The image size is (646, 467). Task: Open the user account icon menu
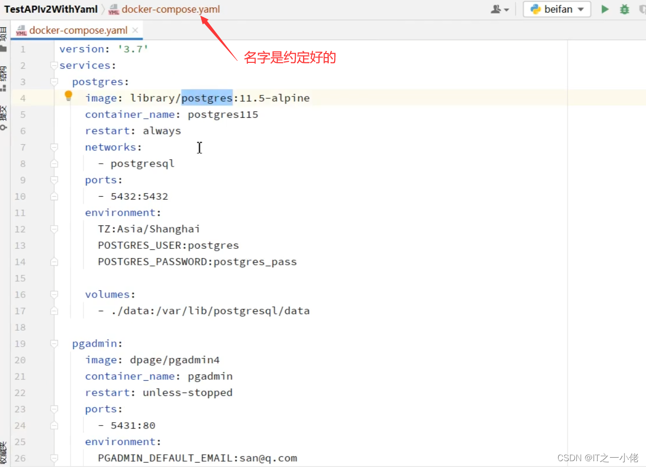500,9
